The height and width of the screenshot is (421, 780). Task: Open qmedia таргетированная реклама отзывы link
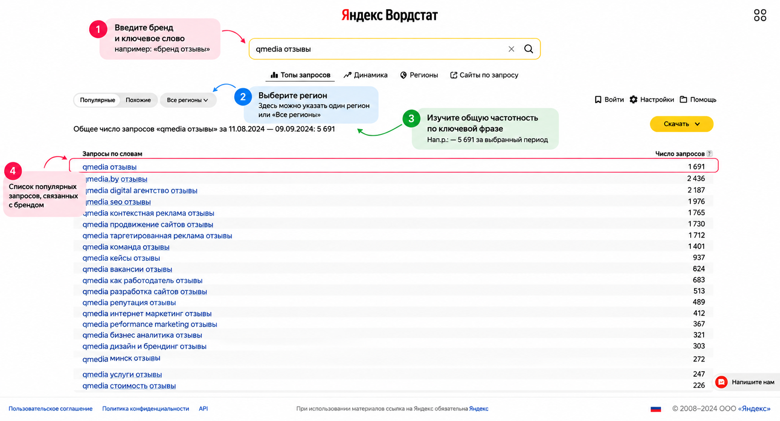pyautogui.click(x=157, y=236)
